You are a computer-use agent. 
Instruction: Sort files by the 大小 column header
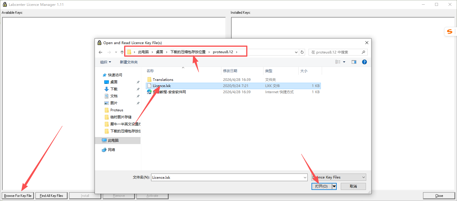tap(310, 71)
